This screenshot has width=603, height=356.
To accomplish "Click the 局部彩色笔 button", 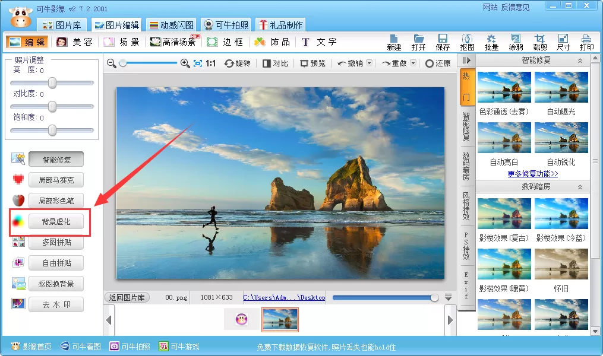I will 56,201.
